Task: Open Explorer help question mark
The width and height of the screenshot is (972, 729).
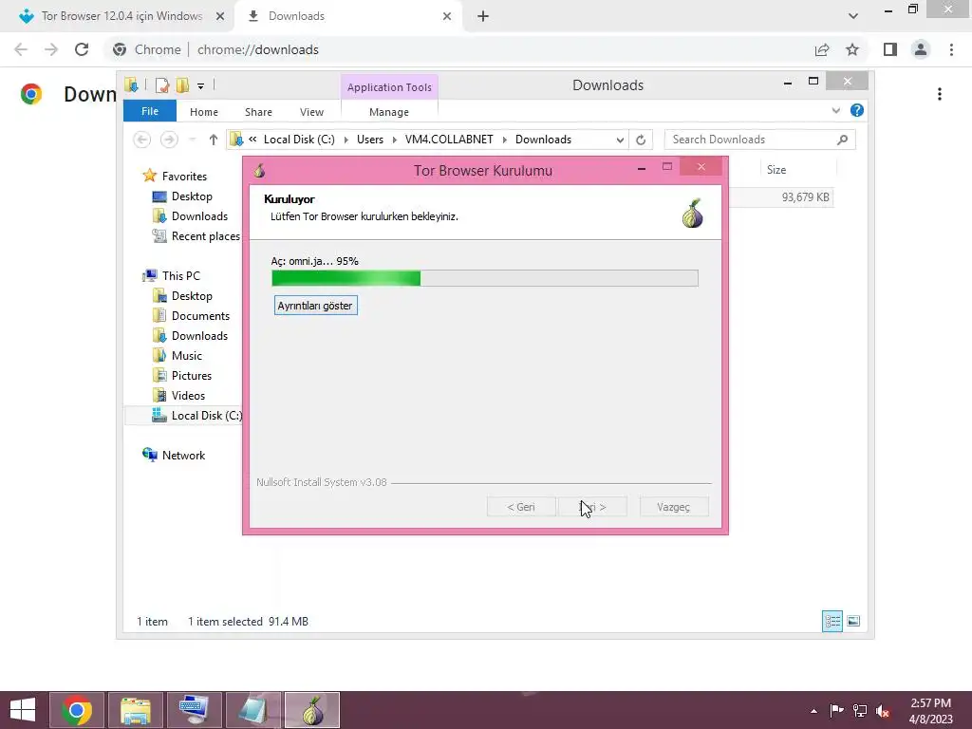Action: click(857, 110)
